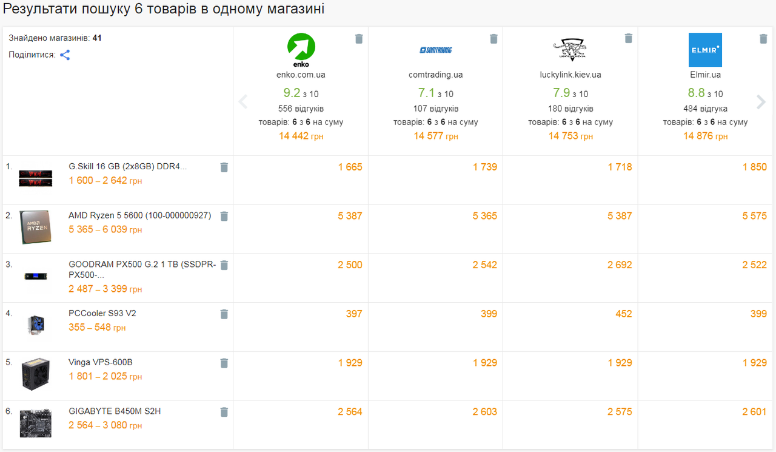Delete comtrading.ua store column with trash icon
Viewport: 776px width, 452px height.
tap(493, 39)
